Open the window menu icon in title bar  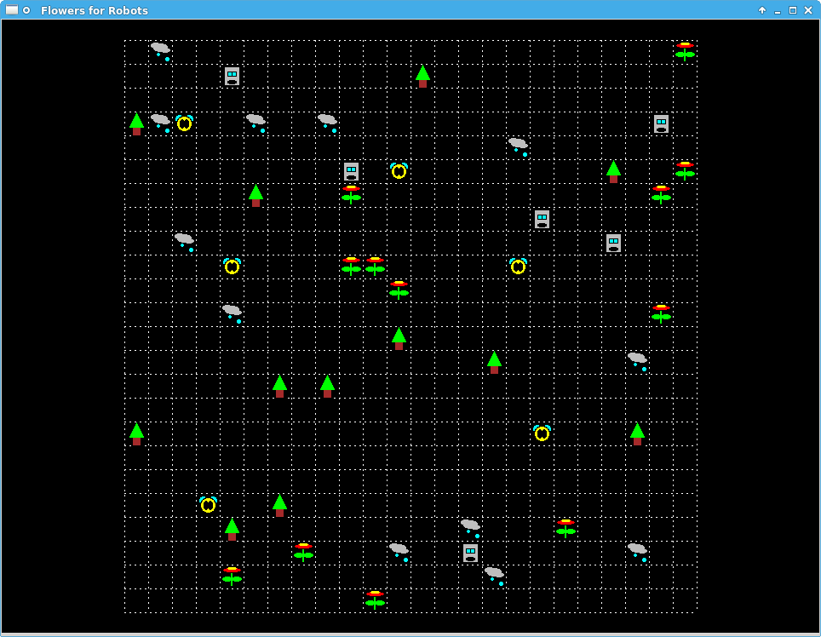12,10
